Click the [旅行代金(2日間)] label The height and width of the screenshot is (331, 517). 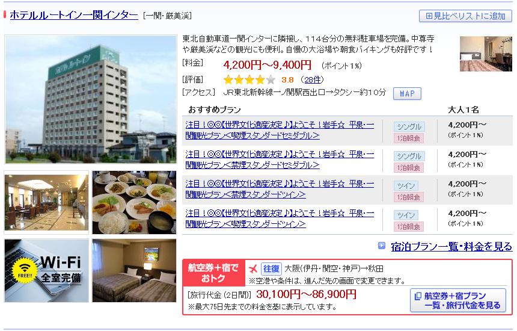(x=219, y=294)
